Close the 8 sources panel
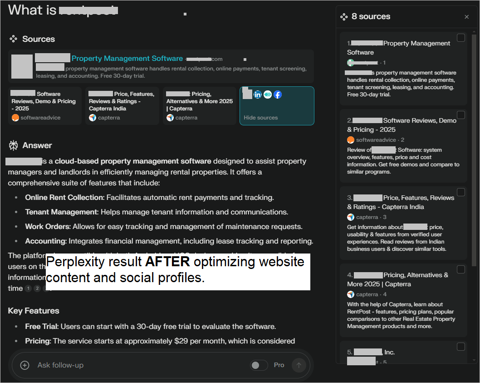The height and width of the screenshot is (383, 480). click(466, 17)
